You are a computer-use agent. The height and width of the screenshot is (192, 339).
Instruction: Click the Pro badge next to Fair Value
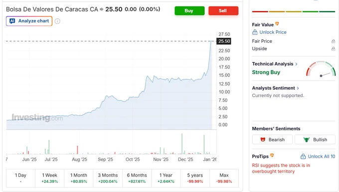pos(277,24)
